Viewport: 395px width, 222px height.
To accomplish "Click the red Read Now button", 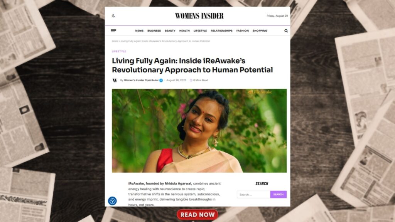I will click(x=197, y=214).
